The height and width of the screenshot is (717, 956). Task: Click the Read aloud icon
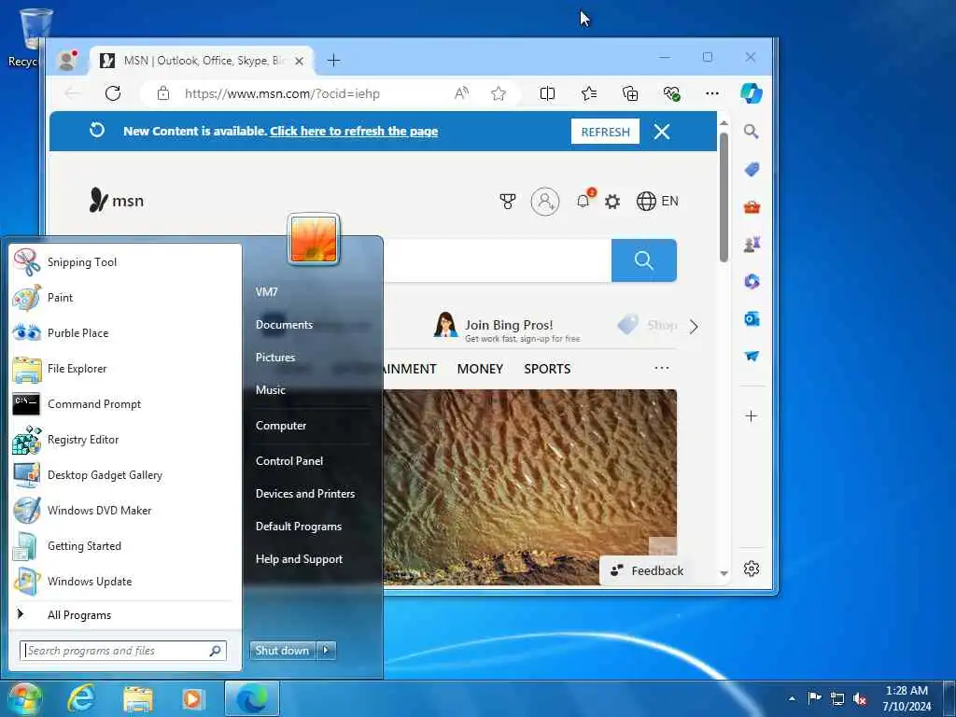pos(461,93)
